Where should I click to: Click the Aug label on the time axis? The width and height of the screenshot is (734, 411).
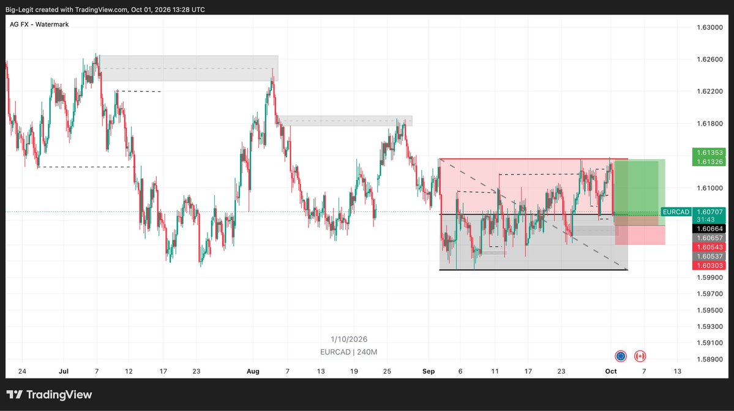pos(253,371)
